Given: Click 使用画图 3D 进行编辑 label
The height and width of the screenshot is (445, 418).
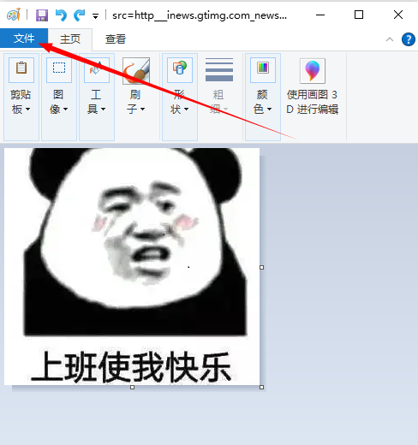Looking at the screenshot, I should pos(313,102).
